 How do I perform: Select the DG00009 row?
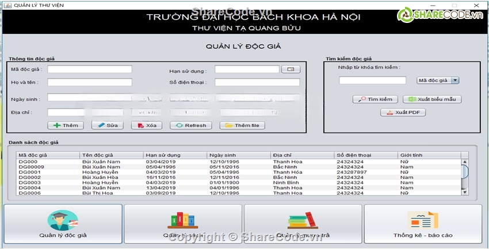click(x=239, y=167)
